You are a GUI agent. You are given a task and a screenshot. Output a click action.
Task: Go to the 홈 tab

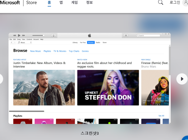(49, 3)
